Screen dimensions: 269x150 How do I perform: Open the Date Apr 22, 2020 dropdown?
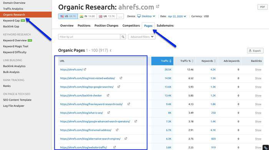coord(177,16)
